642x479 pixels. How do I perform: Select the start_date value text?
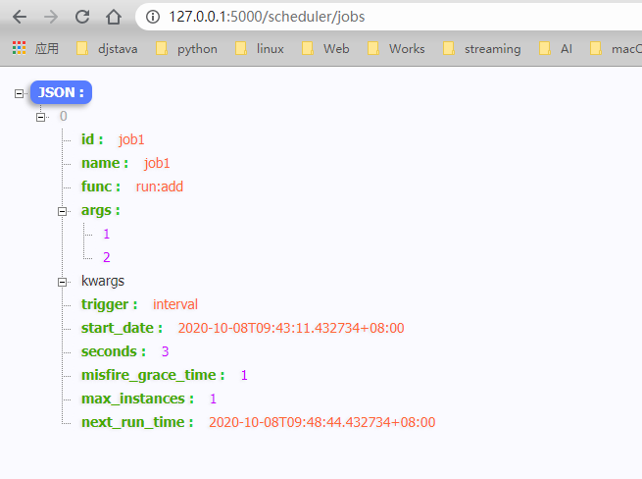291,328
